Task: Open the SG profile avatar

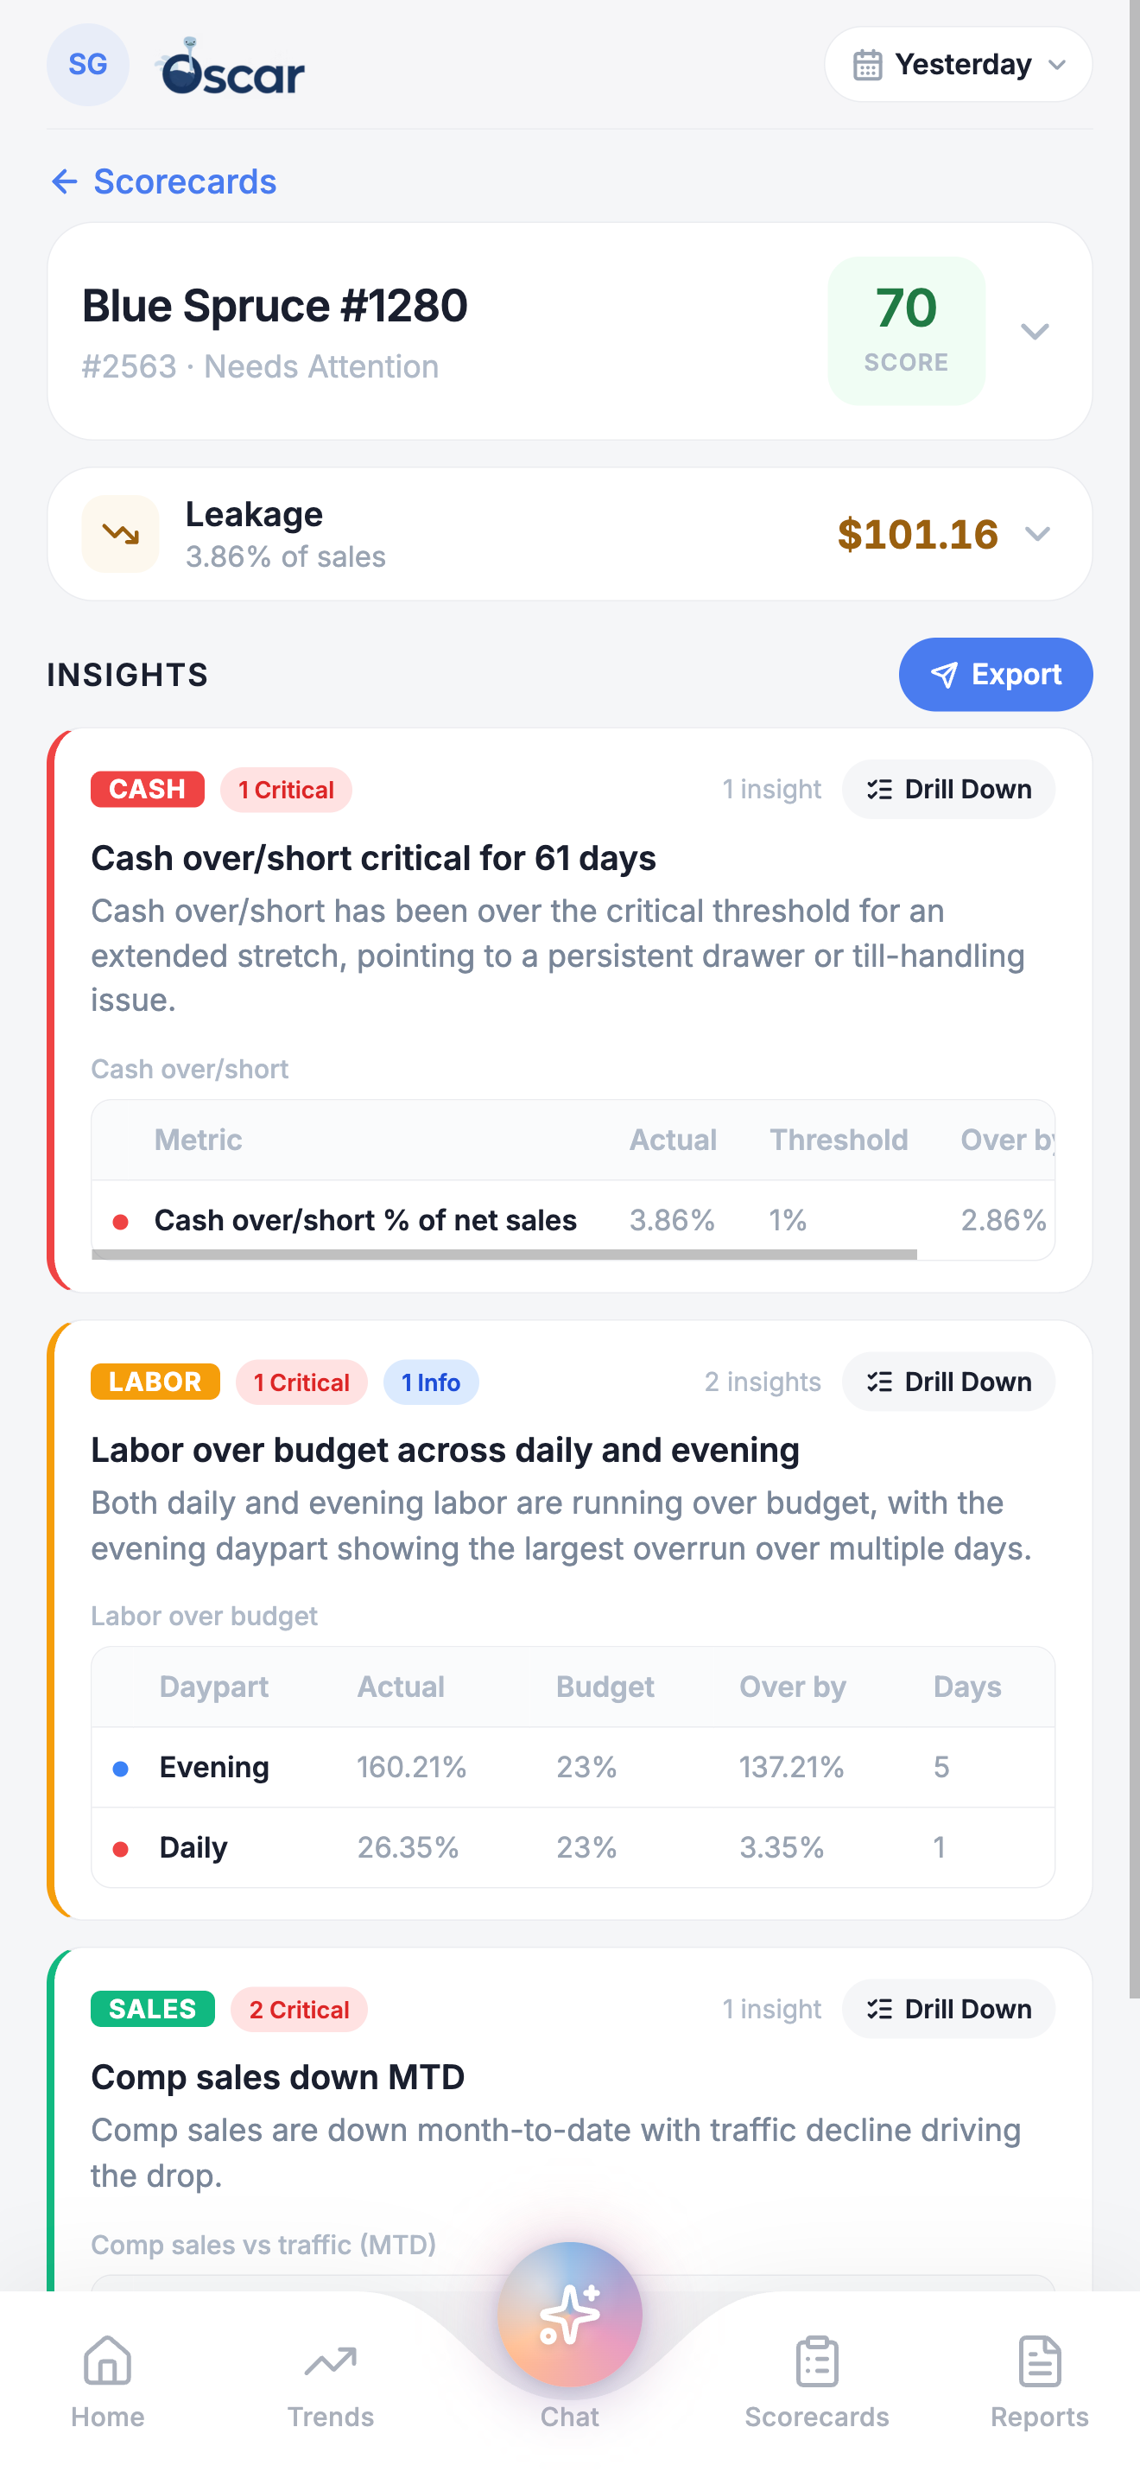Action: click(87, 65)
